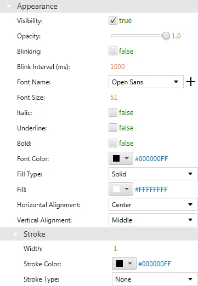Edit the Font Size value 51

tap(114, 97)
